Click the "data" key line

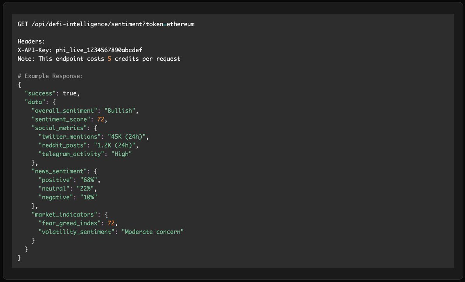[x=41, y=102]
